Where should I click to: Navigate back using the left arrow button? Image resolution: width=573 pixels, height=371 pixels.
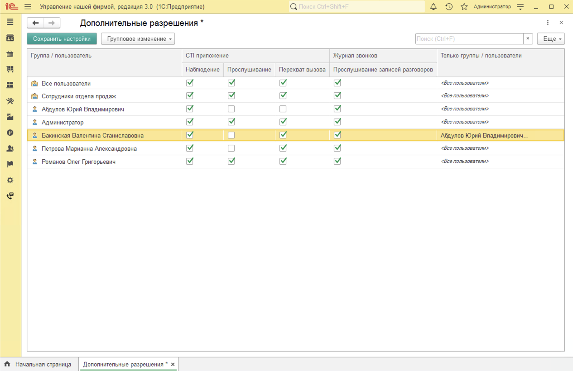tap(35, 23)
